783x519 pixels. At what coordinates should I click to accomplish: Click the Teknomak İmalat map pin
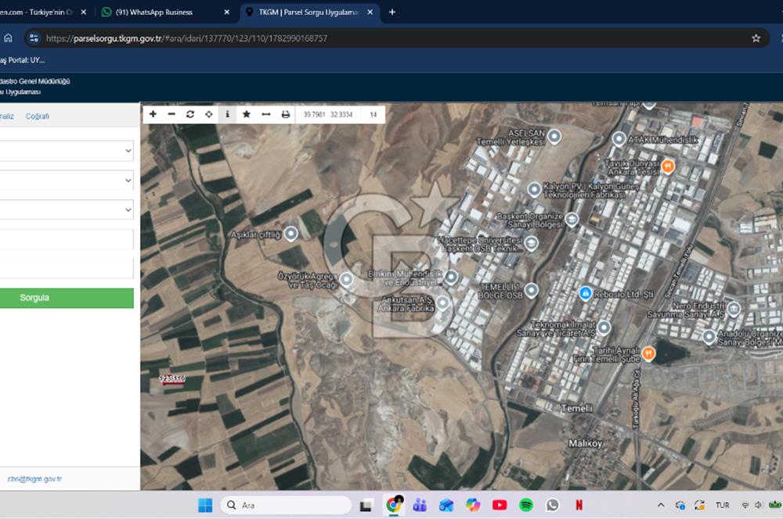(604, 327)
